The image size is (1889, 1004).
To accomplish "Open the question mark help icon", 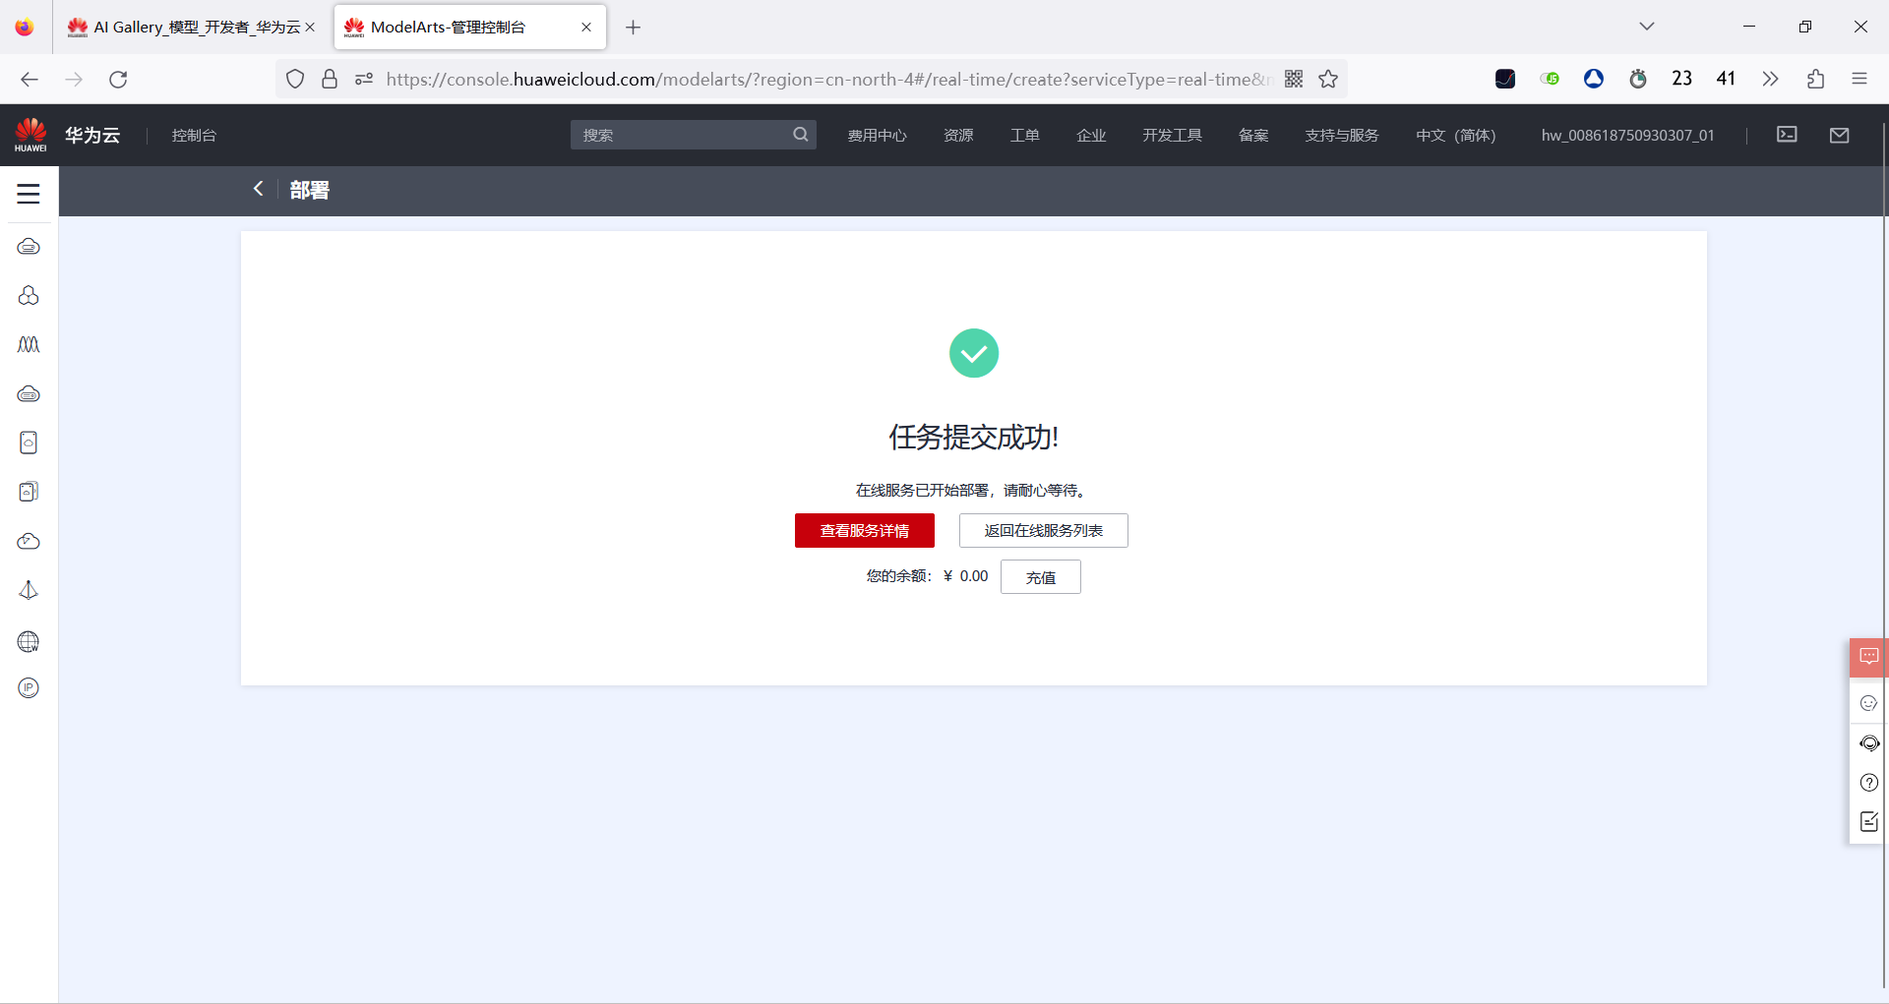I will click(1869, 782).
